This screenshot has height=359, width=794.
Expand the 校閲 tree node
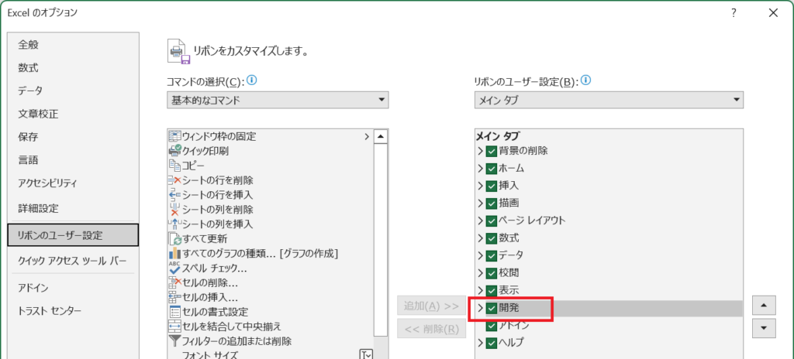tap(481, 274)
